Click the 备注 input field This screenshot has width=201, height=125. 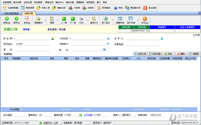coord(33,50)
